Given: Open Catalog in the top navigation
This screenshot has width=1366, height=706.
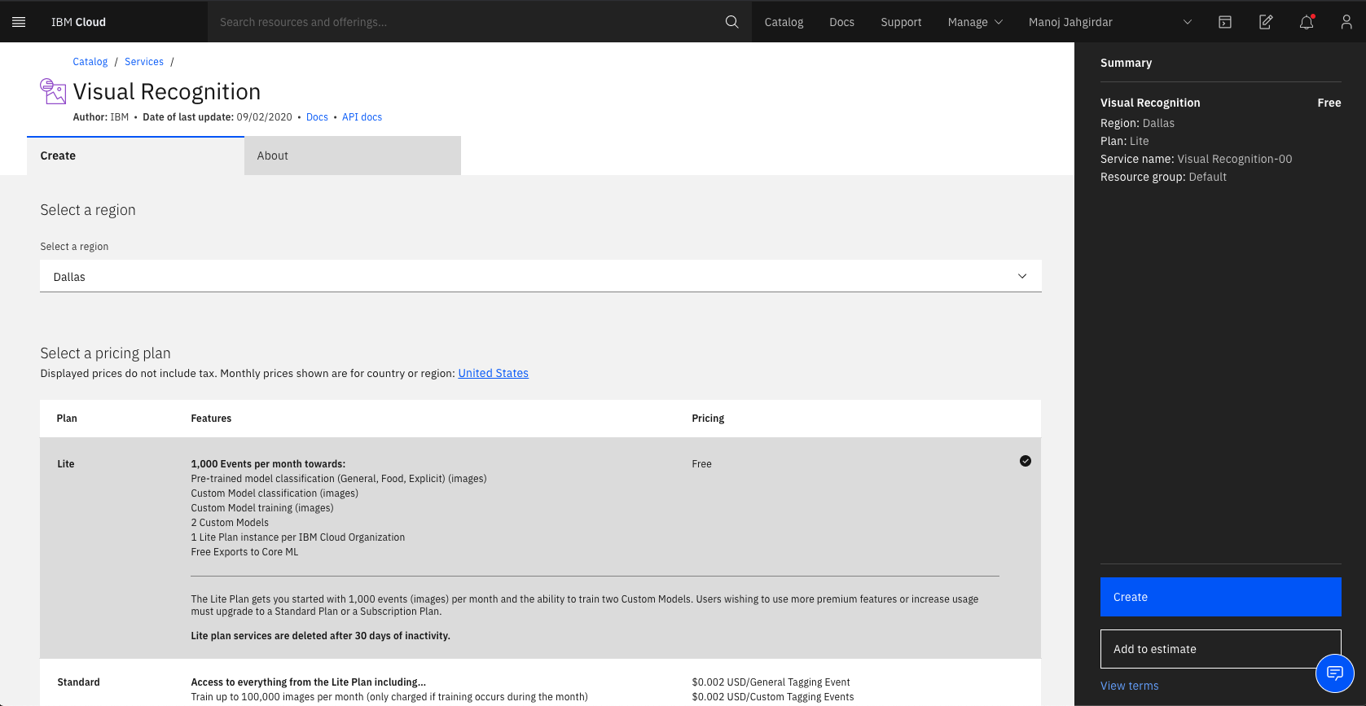Looking at the screenshot, I should click(784, 22).
